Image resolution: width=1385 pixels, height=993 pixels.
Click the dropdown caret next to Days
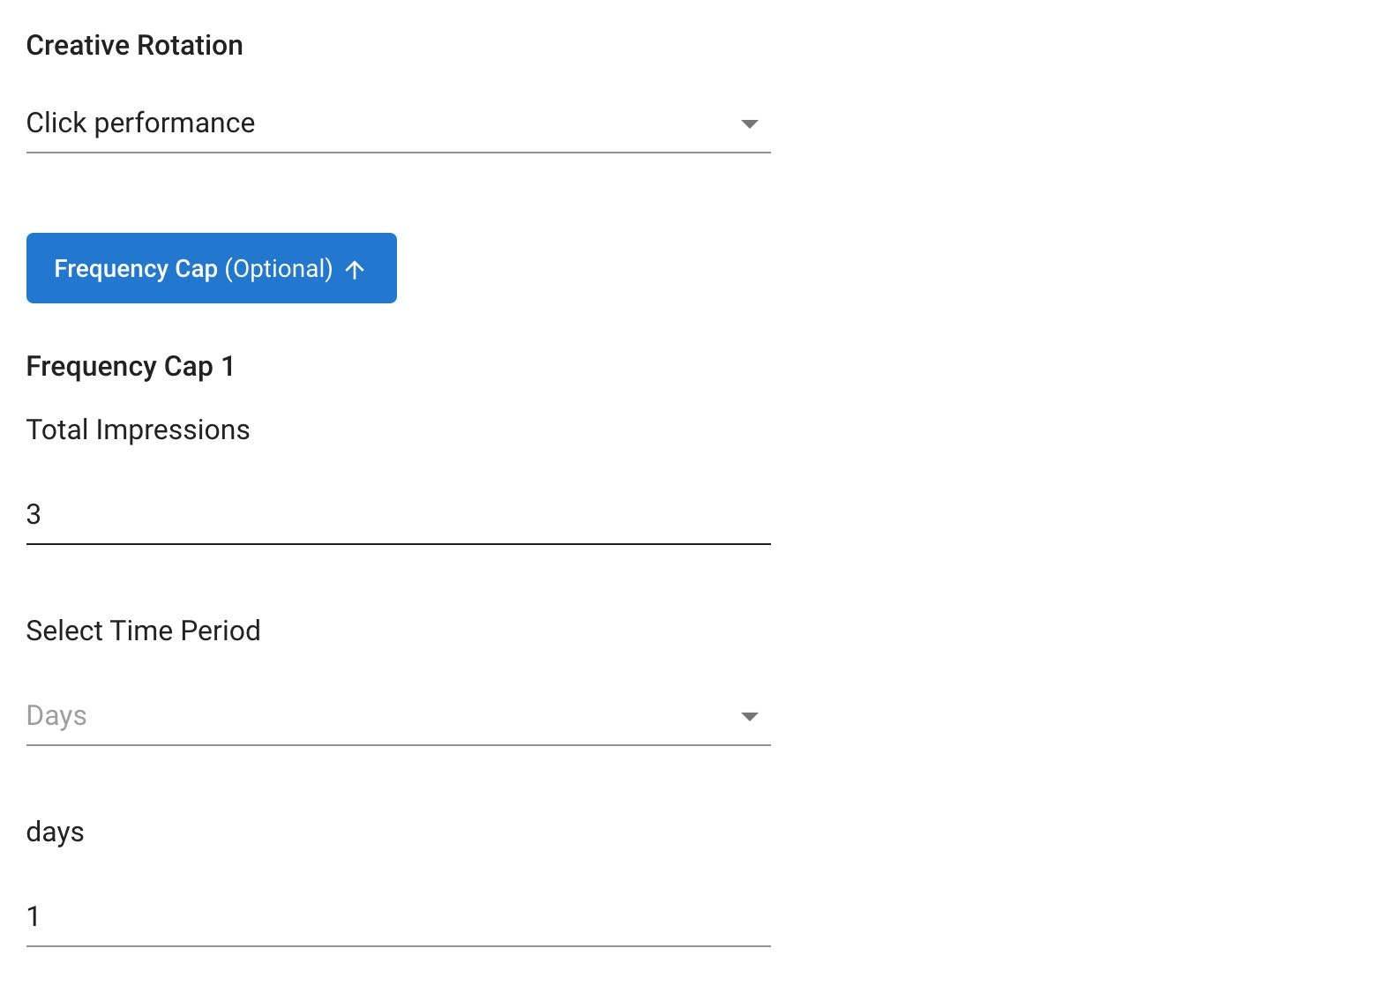[x=748, y=716]
